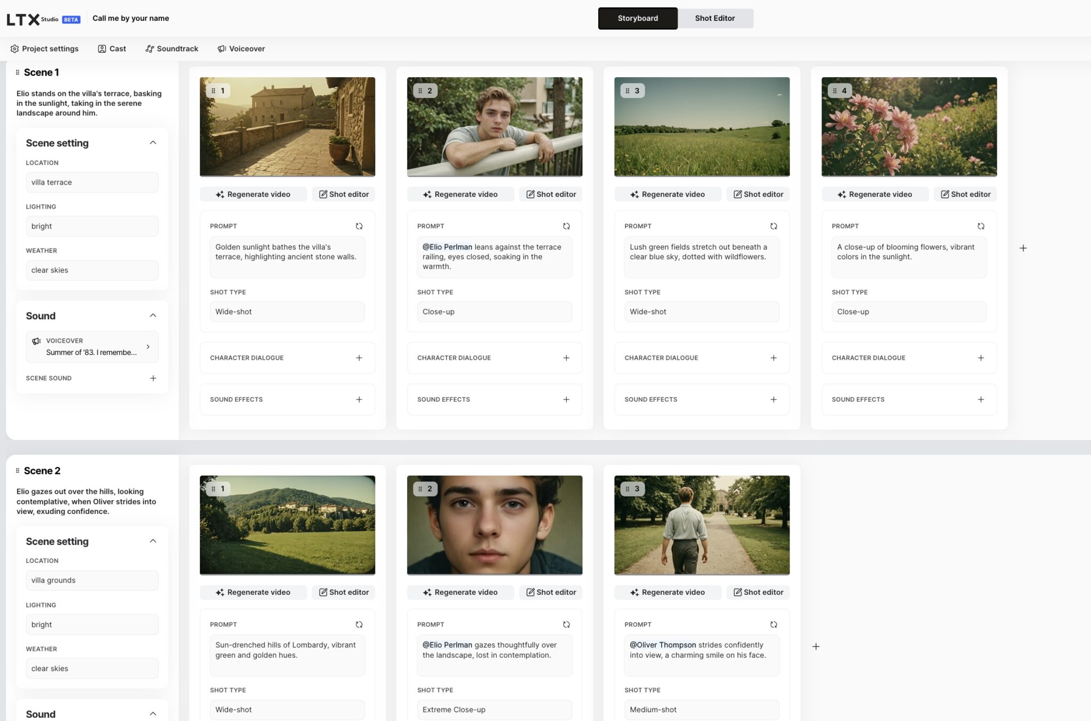The width and height of the screenshot is (1091, 721).
Task: Regenerate video for Scene 1 shot 1
Action: [x=254, y=194]
